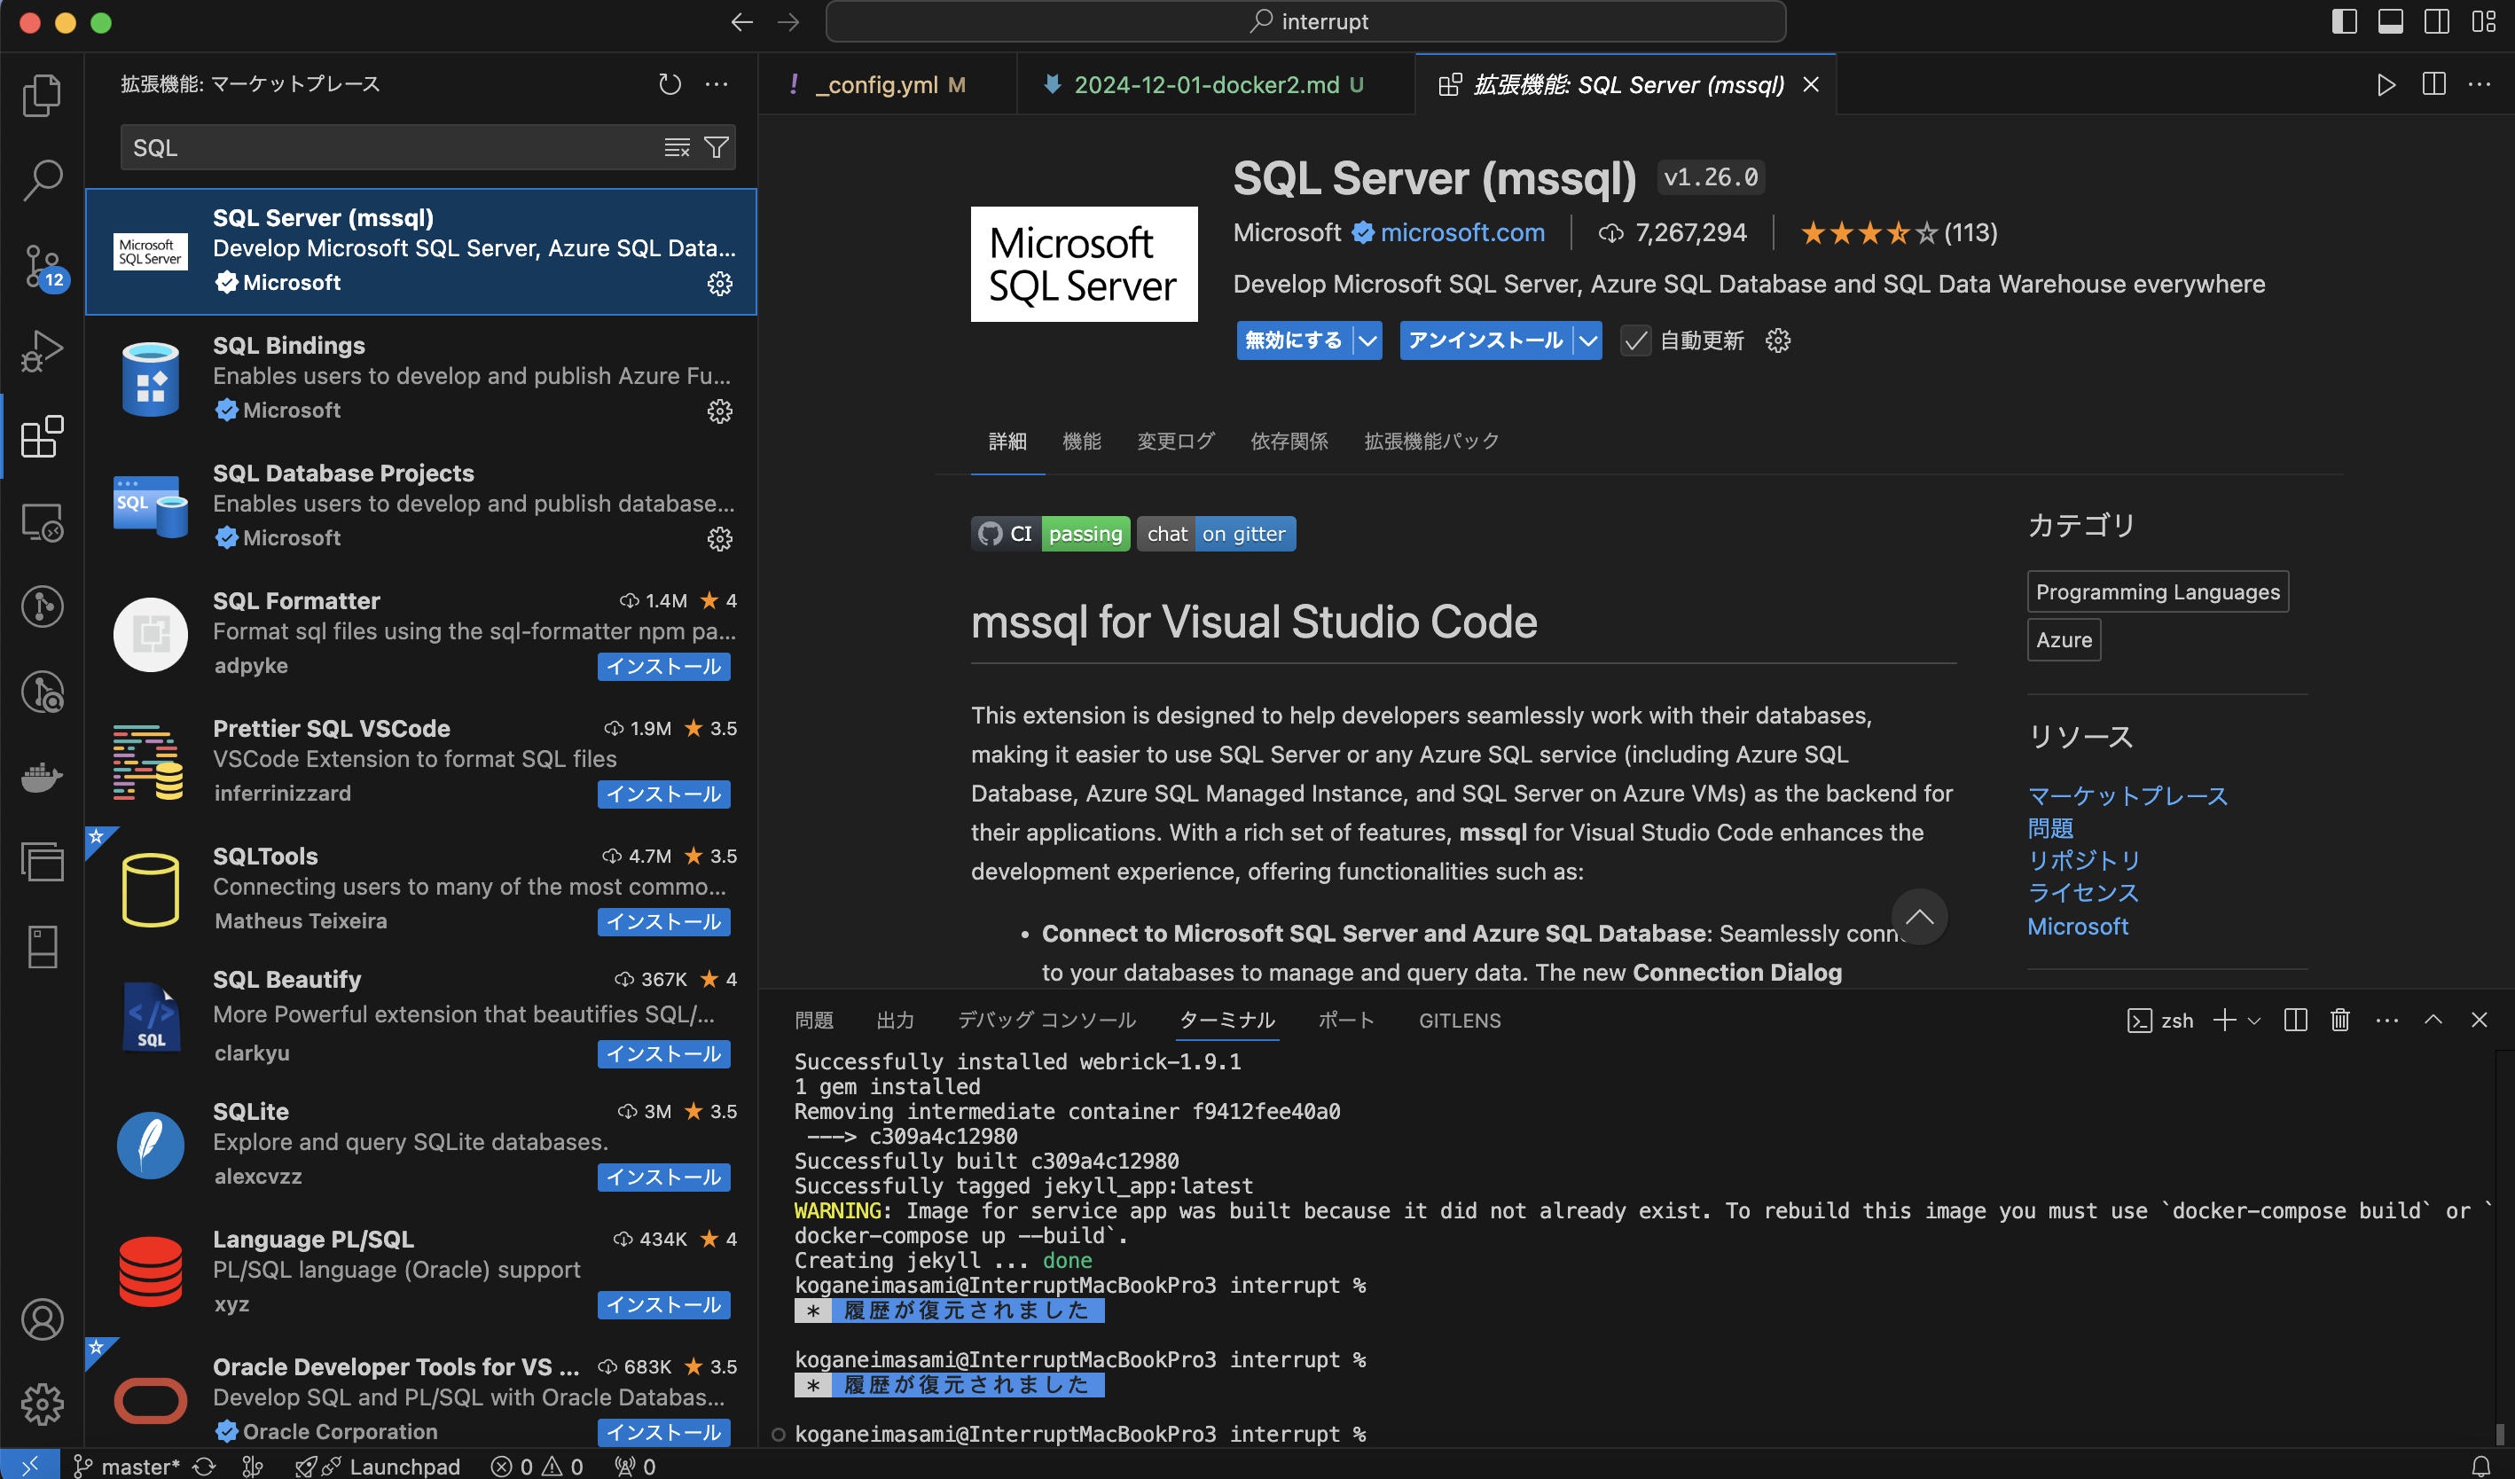Install the SQLite extension

coord(663,1178)
